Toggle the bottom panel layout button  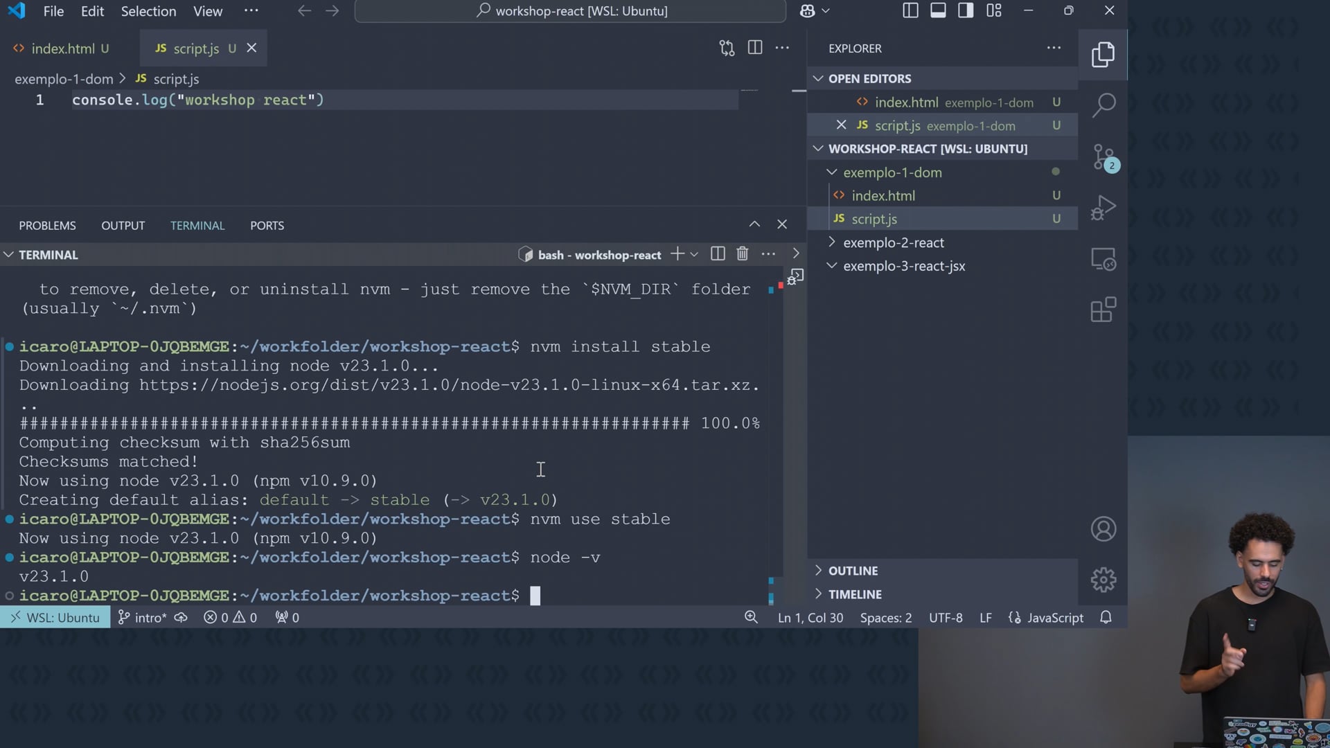pos(938,10)
